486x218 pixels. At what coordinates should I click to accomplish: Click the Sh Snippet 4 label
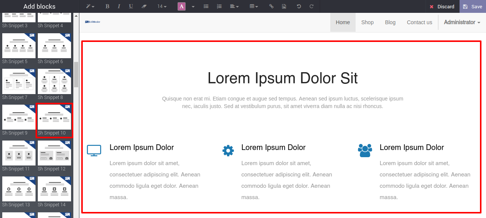51,26
